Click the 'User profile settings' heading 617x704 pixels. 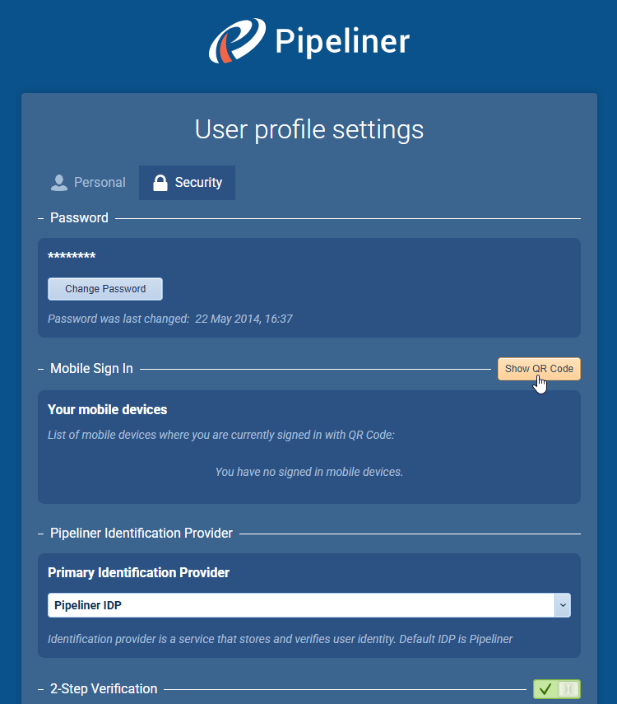[x=308, y=129]
